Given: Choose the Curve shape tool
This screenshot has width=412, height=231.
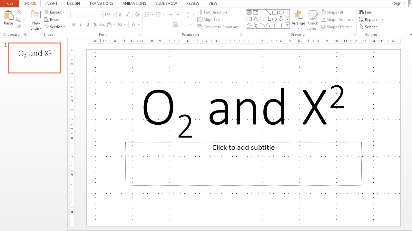Looking at the screenshot, I should click(269, 25).
